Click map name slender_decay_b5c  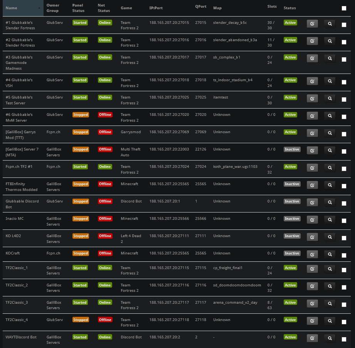point(230,23)
